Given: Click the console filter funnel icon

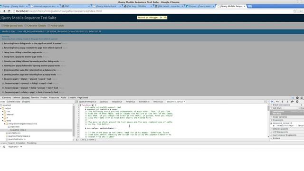Looking at the screenshot, I should pyautogui.click(x=4, y=147).
